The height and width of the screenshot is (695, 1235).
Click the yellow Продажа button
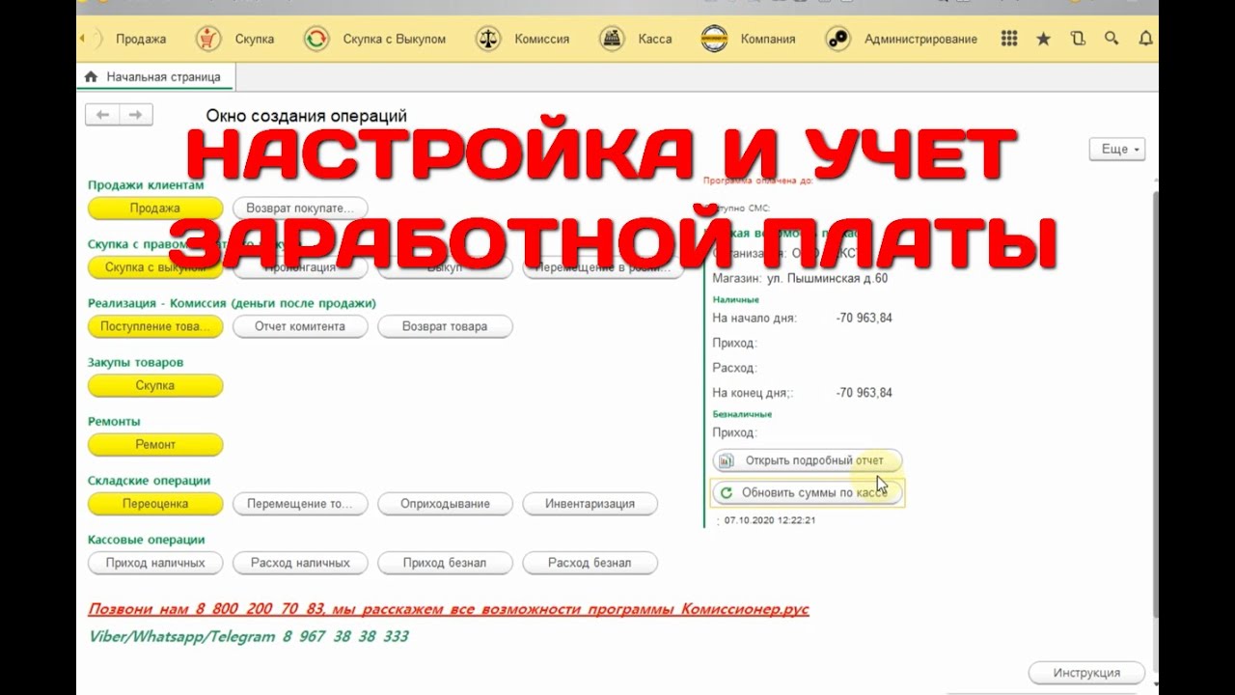pos(155,208)
